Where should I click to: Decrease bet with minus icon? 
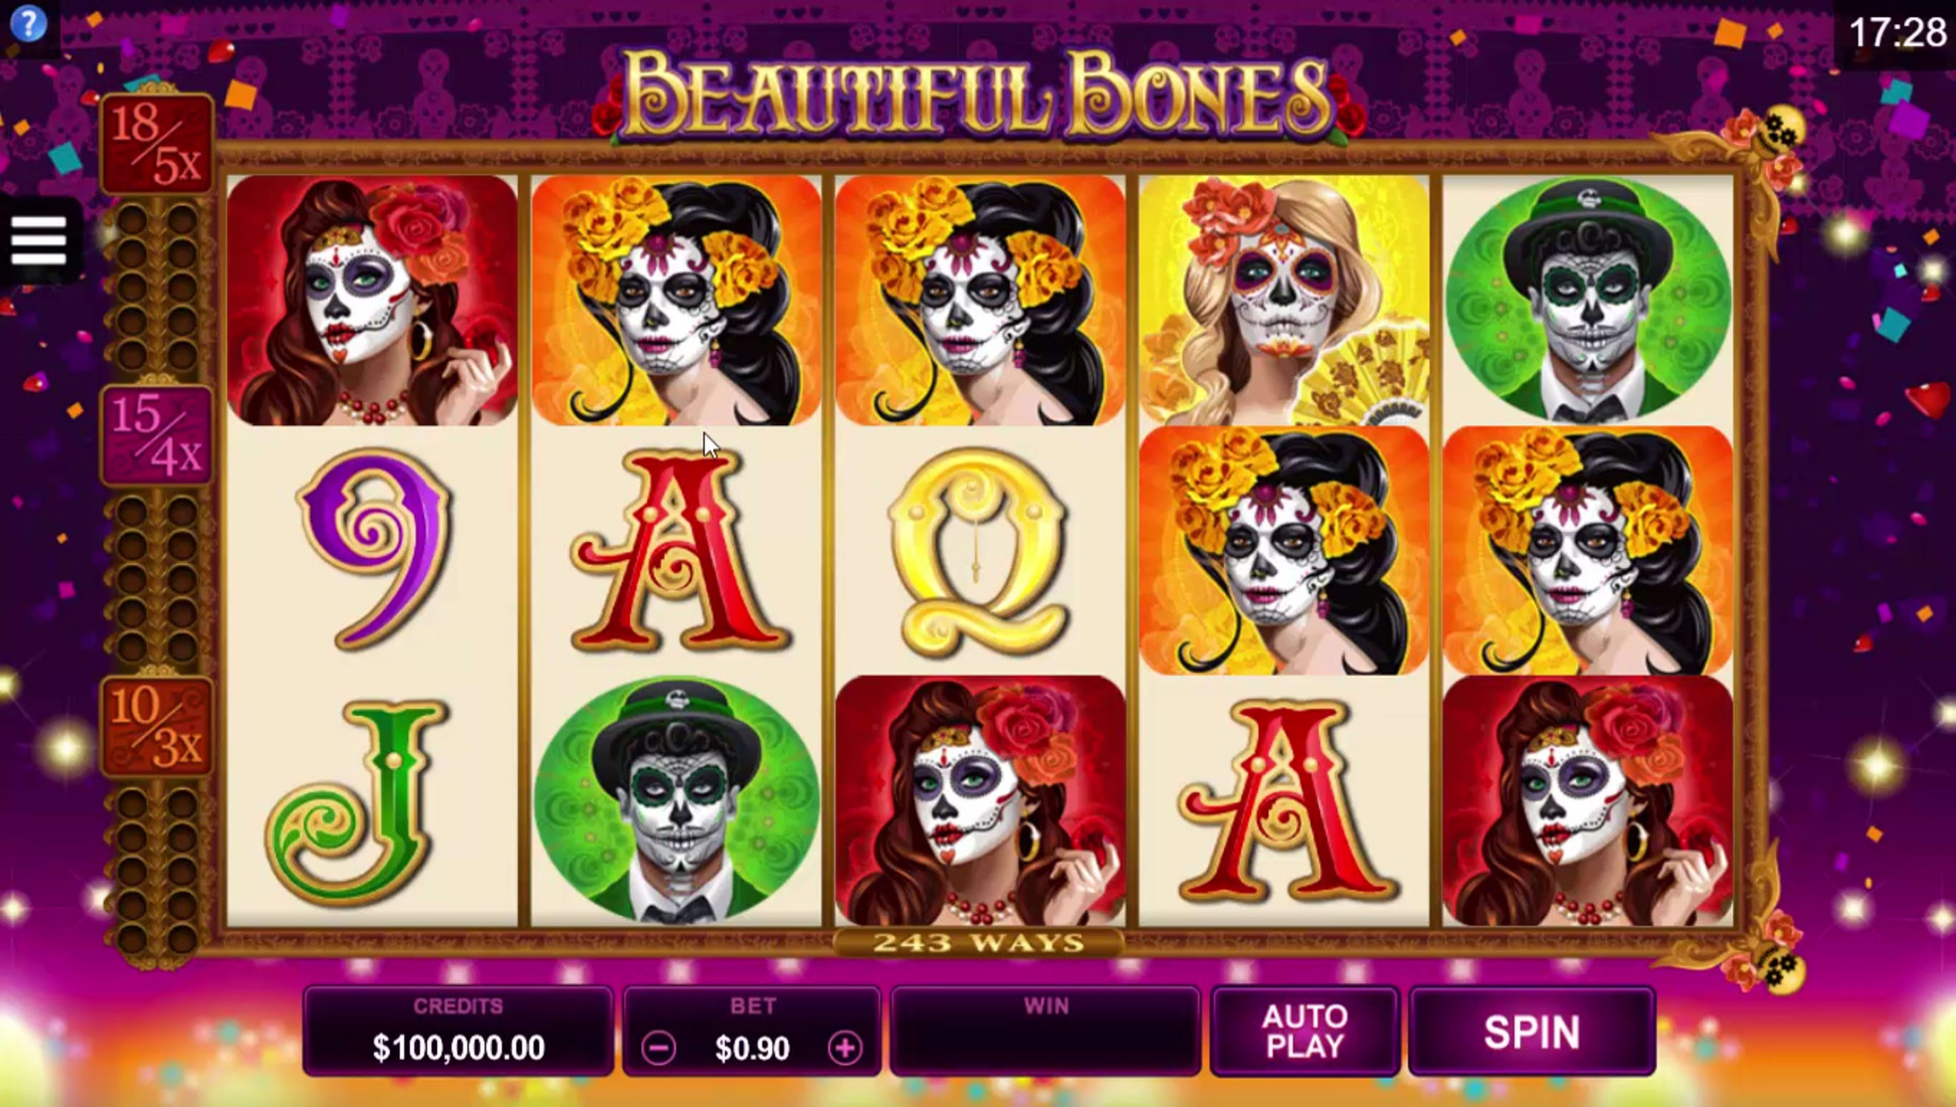[658, 1048]
